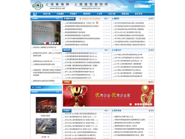This screenshot has height=139, width=185.
Task: Open 建筑装饰专业委员会召开理事会 news
Action: (x=44, y=81)
